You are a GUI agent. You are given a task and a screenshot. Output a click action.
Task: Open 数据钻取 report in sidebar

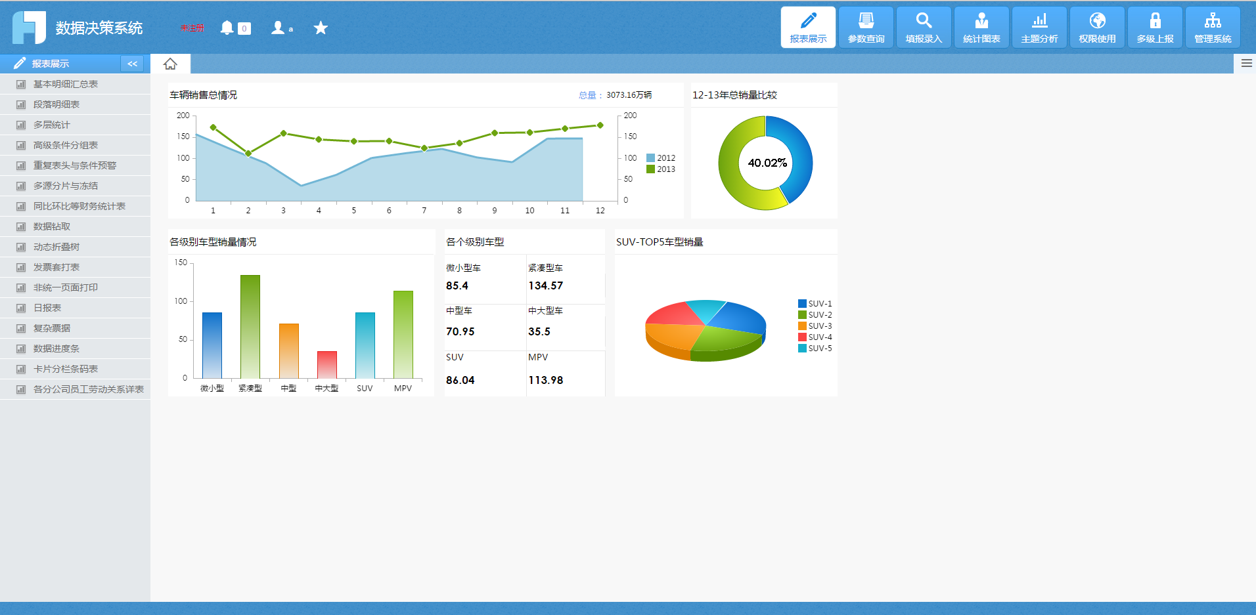coord(52,226)
